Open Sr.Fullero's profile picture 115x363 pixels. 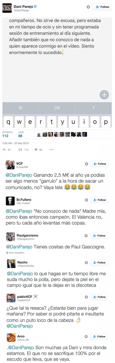(x=10, y=200)
